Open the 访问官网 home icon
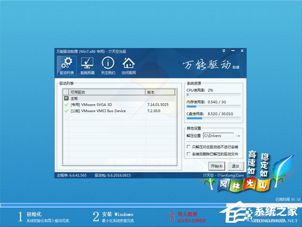The height and width of the screenshot is (227, 302). [129, 66]
